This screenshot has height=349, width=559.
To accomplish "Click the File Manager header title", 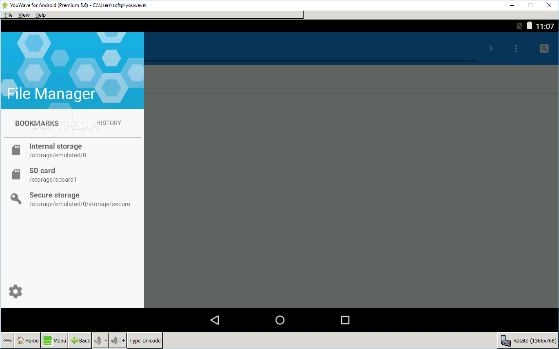I will [51, 94].
